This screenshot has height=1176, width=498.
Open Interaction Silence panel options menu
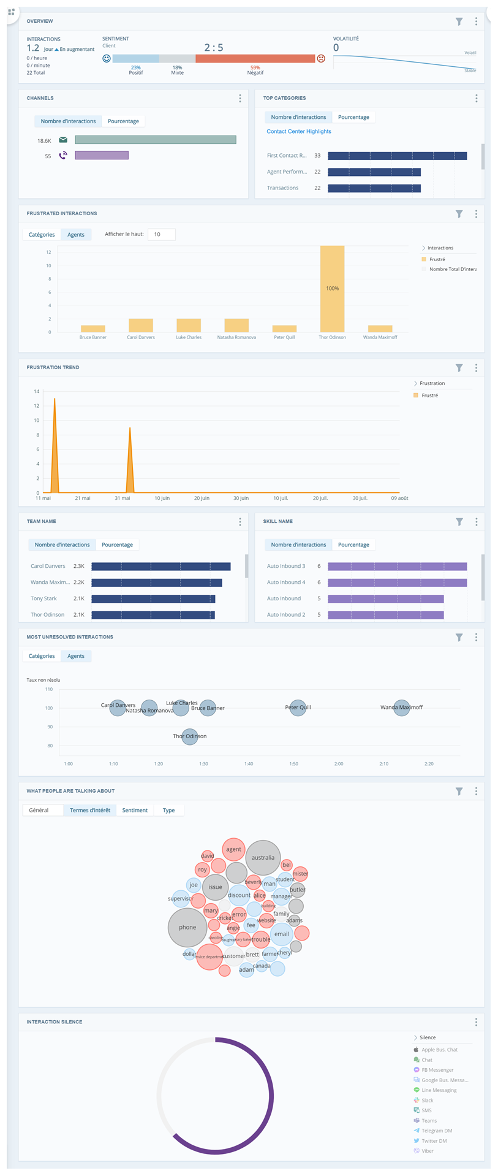coord(476,1022)
